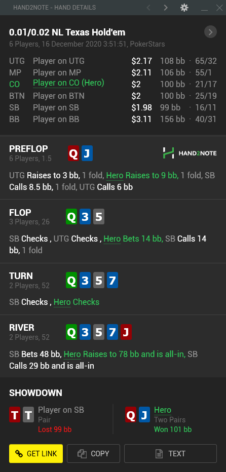The image size is (226, 472).
Task: Open settings gear in title bar
Action: 184,8
